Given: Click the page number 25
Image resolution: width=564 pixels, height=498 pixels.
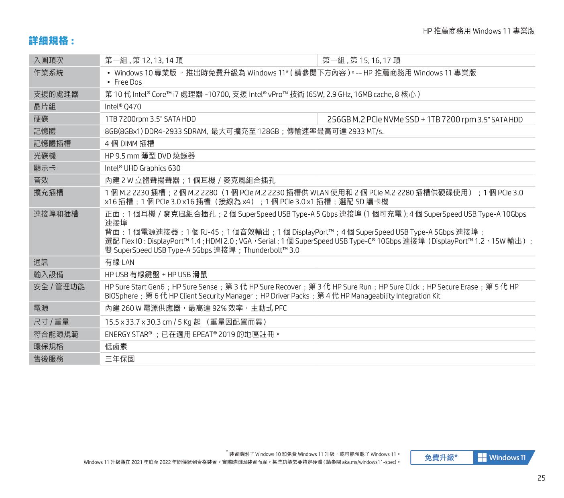Looking at the screenshot, I should 541,478.
